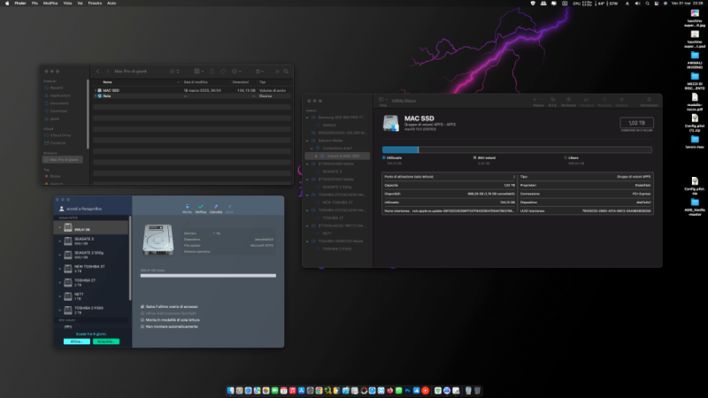The image size is (708, 398).
Task: Click the large hard disk image in Paragon
Action: 158,240
